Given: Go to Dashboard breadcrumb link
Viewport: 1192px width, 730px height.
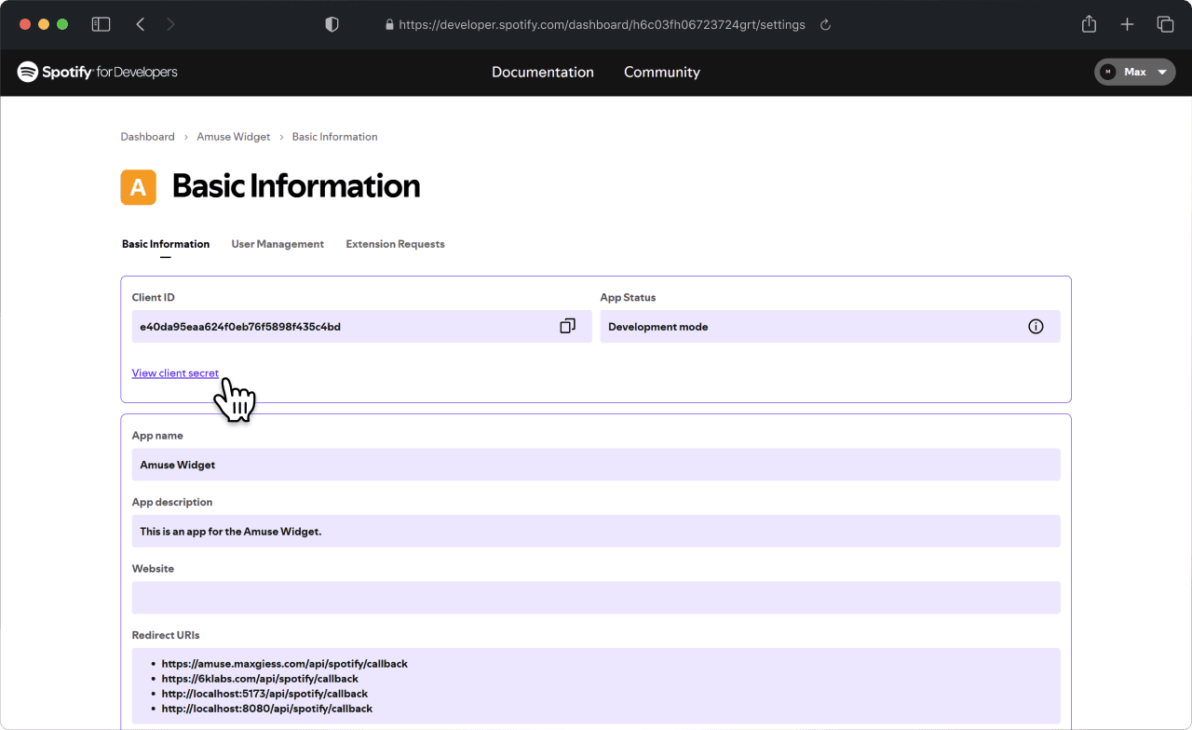Looking at the screenshot, I should (x=147, y=137).
